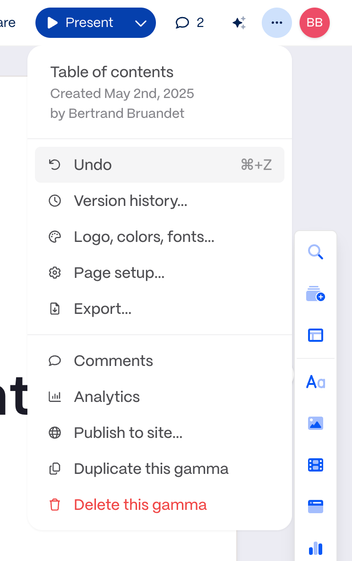Click the video and media icon
The height and width of the screenshot is (561, 352).
[x=315, y=465]
